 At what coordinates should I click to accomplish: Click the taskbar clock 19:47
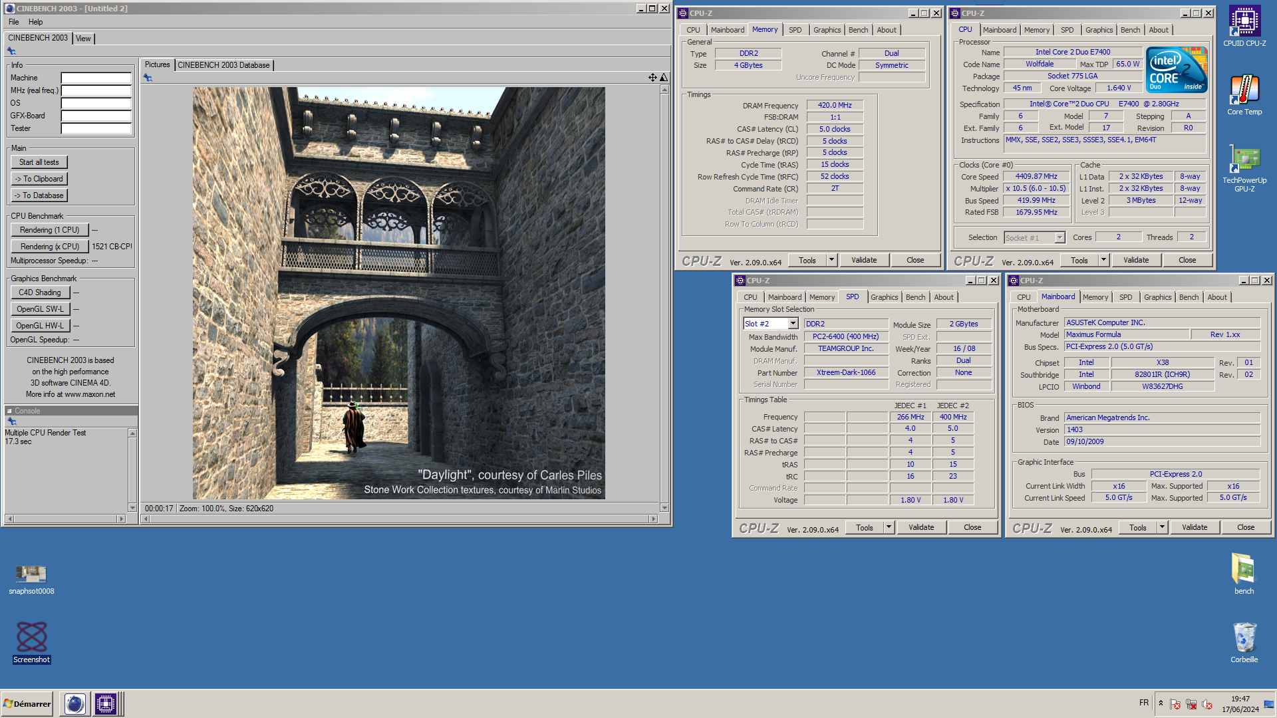point(1240,699)
